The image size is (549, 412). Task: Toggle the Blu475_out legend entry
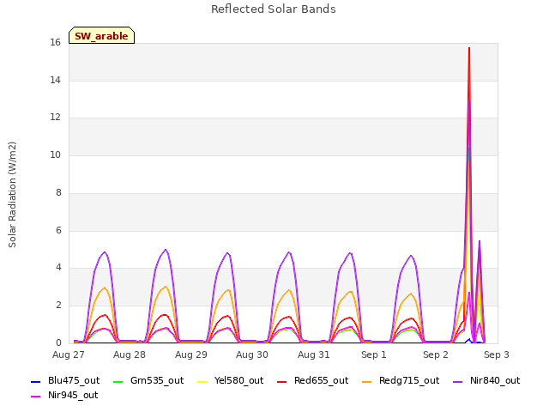pos(65,381)
